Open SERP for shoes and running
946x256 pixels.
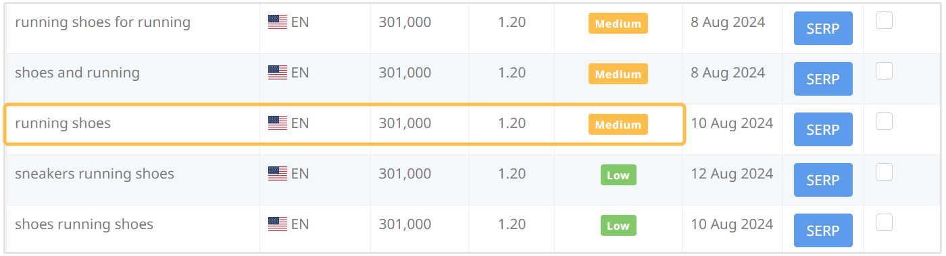tap(823, 79)
